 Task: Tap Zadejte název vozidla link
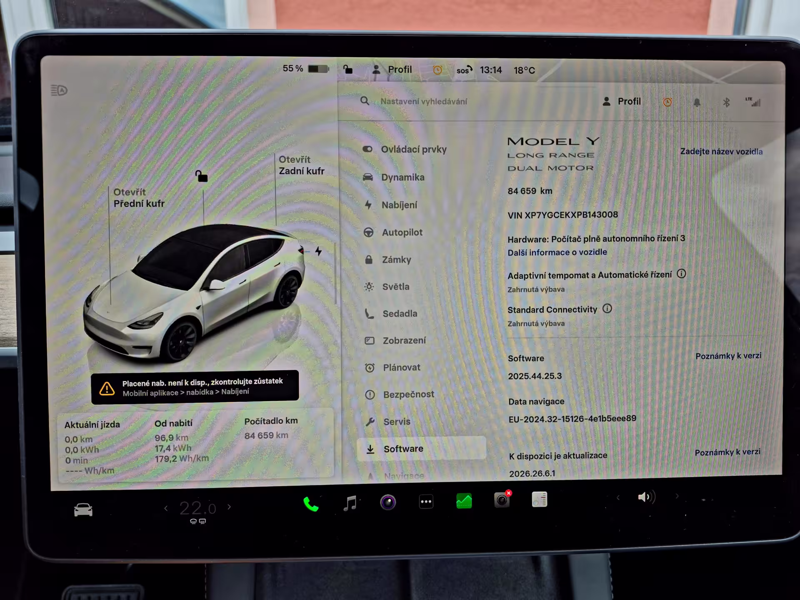coord(721,151)
